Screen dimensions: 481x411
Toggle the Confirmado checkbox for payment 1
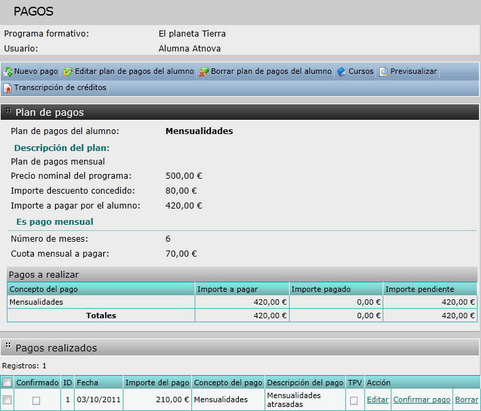point(36,400)
